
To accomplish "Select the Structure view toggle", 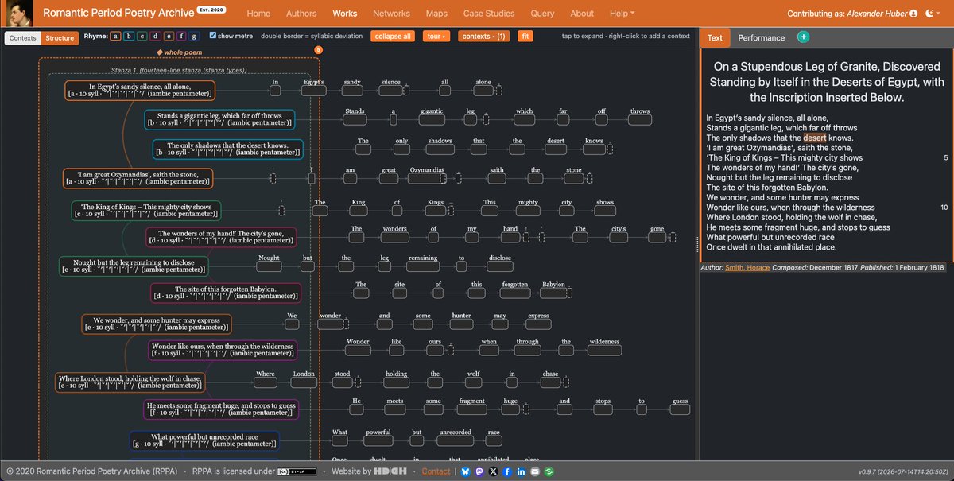I will click(60, 38).
